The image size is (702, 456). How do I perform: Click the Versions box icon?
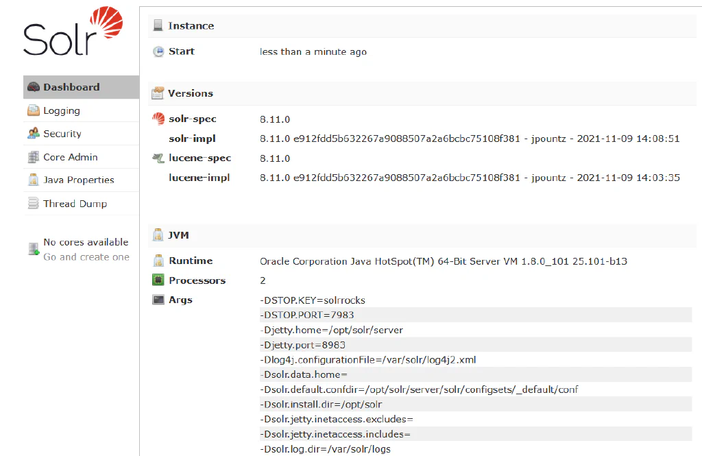pyautogui.click(x=158, y=93)
